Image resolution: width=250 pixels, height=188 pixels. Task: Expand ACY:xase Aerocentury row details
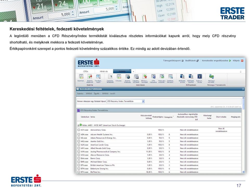pyautogui.click(x=79, y=130)
